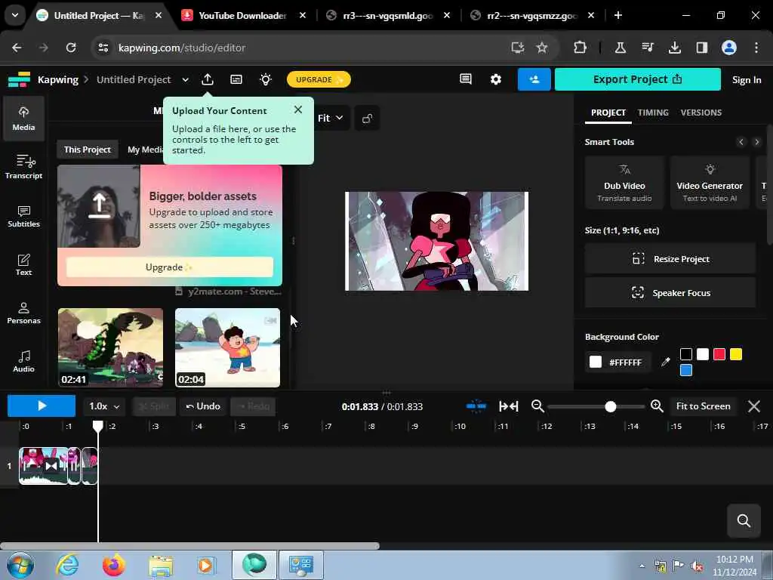773x580 pixels.
Task: Click the Resize Project button
Action: tap(670, 259)
